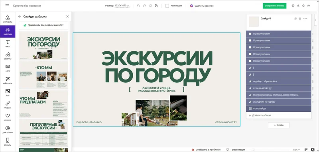Open the Диаграммы sidebar tab
This screenshot has width=319, height=152.
coord(8,130)
